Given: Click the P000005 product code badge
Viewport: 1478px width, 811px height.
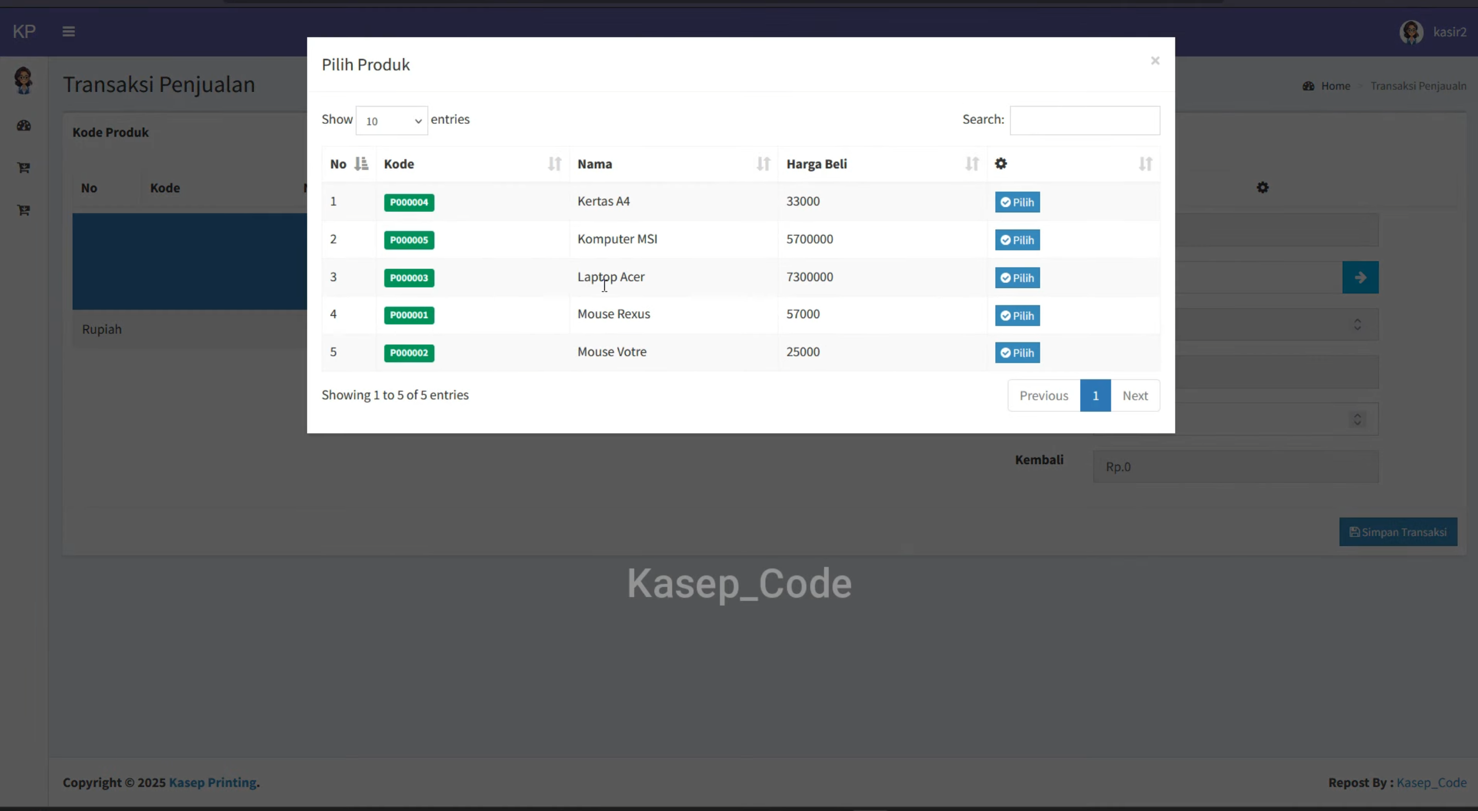Looking at the screenshot, I should tap(409, 240).
